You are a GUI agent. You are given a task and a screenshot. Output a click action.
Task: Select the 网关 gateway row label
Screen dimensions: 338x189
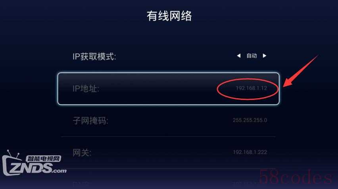click(x=82, y=153)
